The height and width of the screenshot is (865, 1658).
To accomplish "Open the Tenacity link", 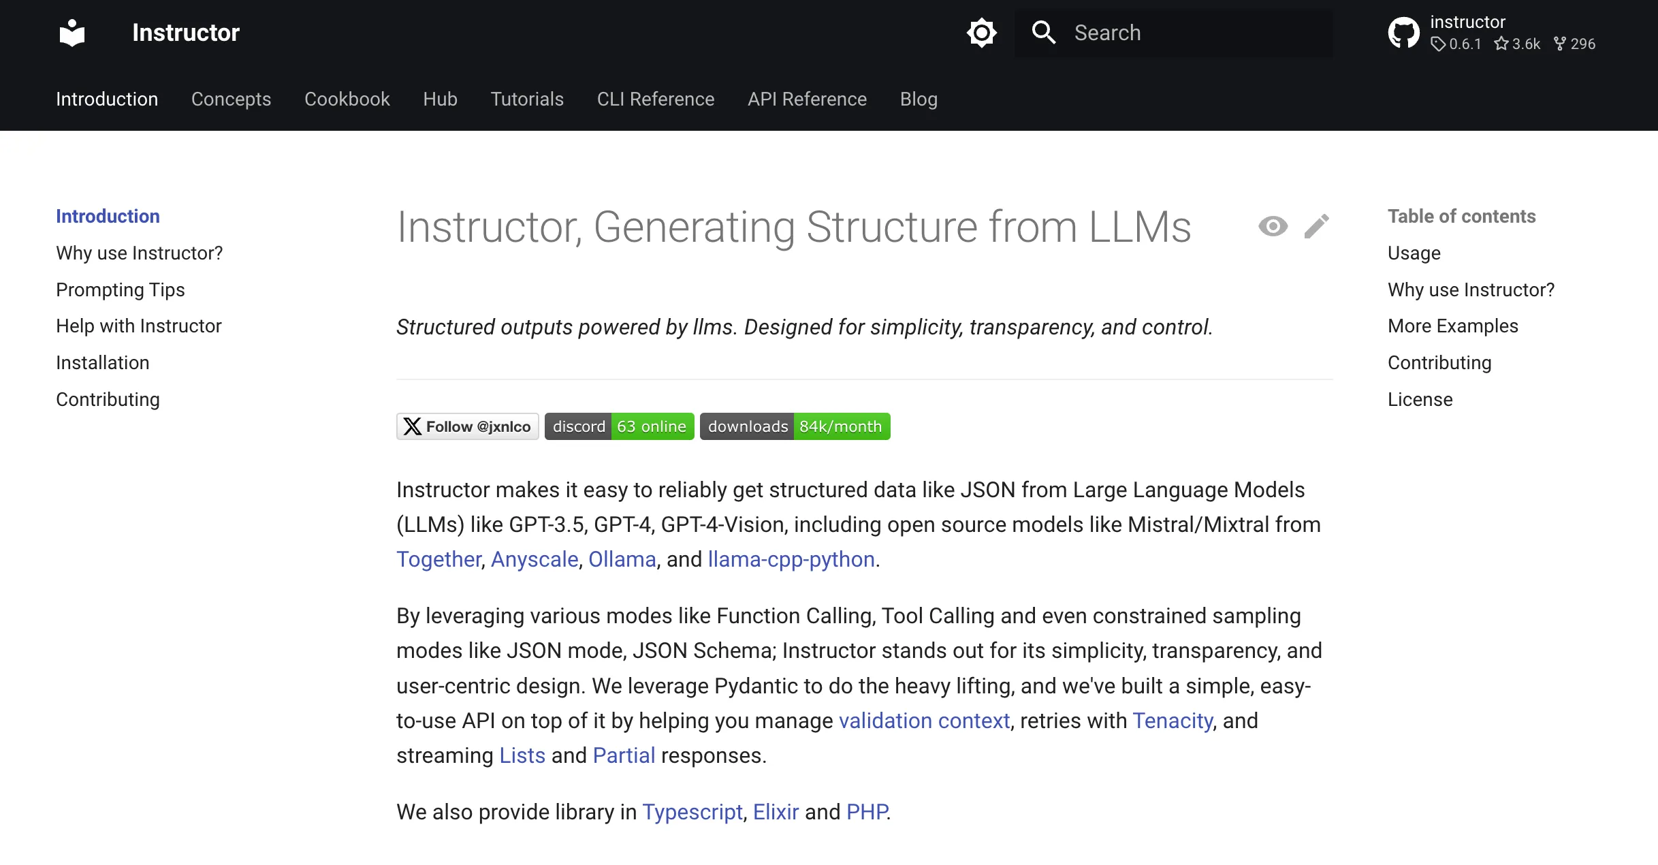I will [1173, 721].
